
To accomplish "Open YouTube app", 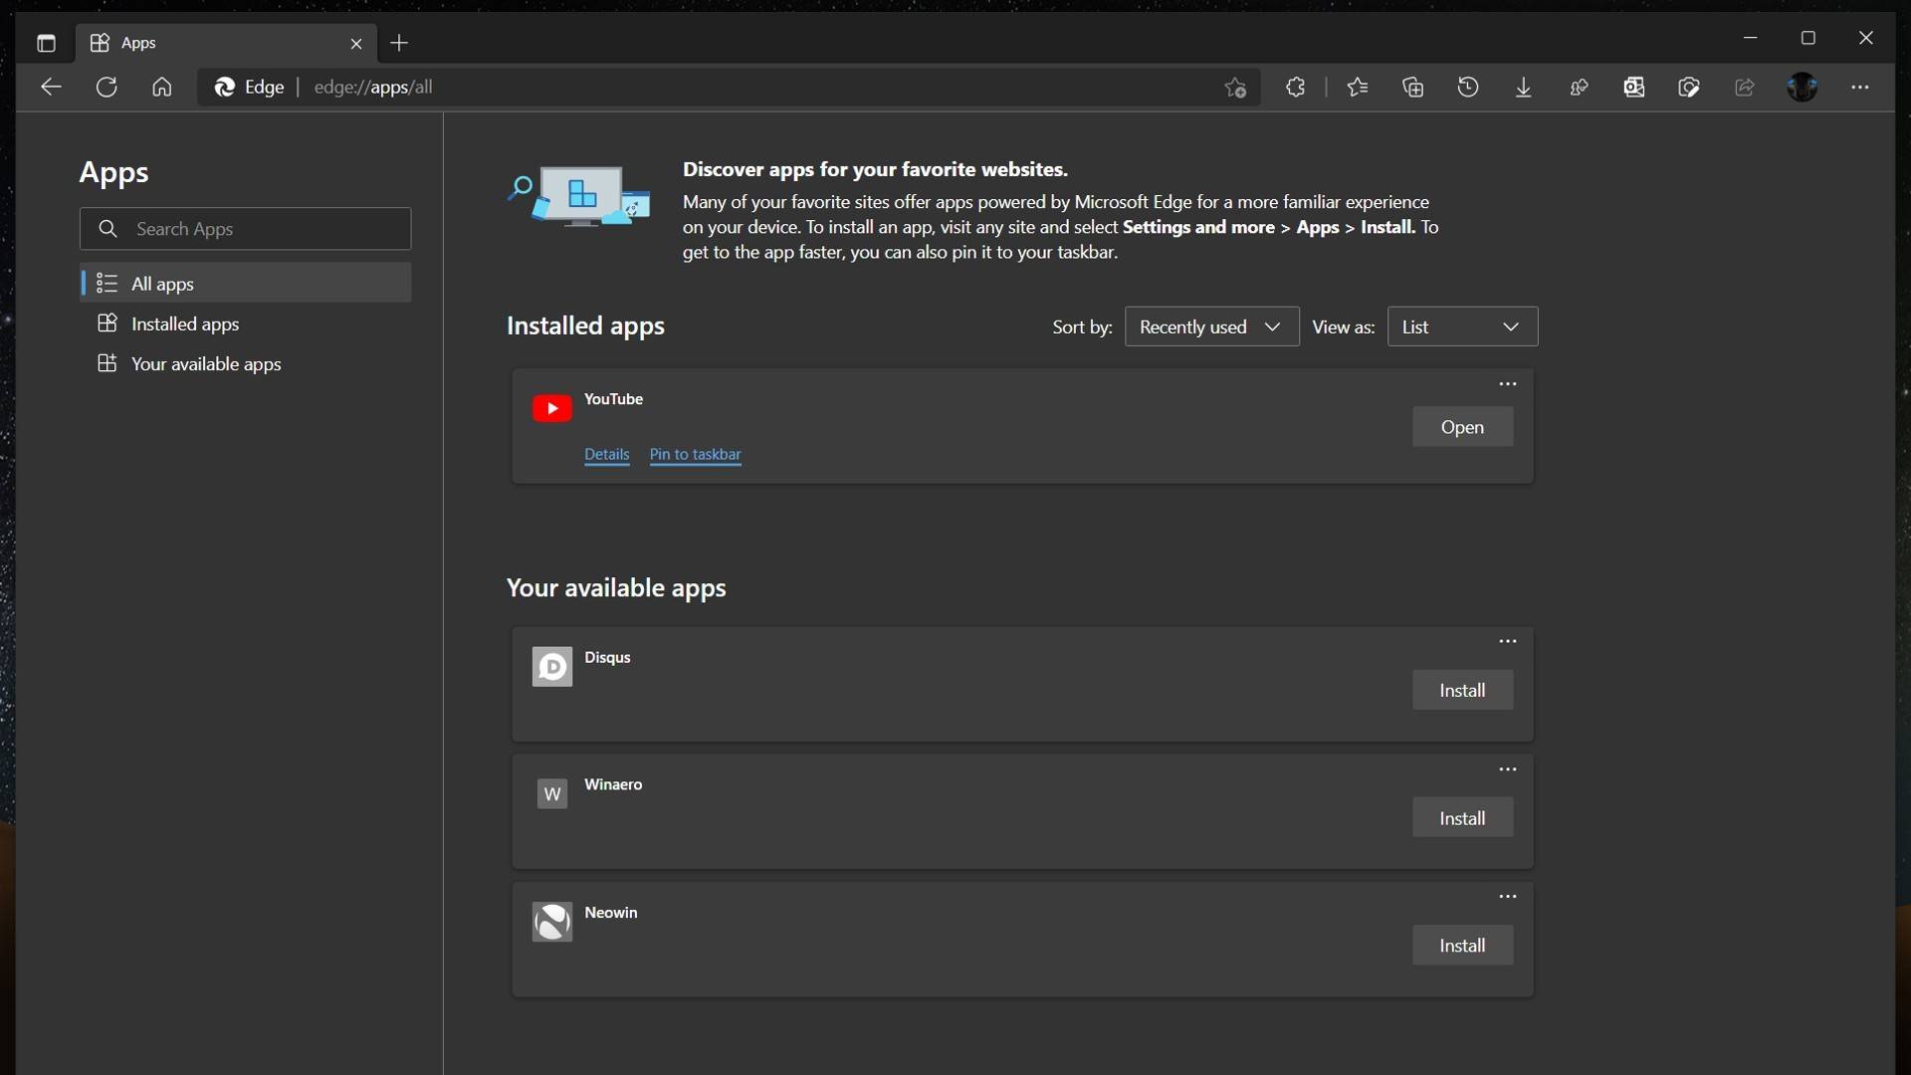I will [x=1461, y=425].
